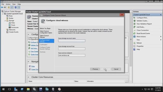The height and width of the screenshot is (92, 163).
Task: Click Configure Role in Actions pane
Action: click(x=142, y=18)
